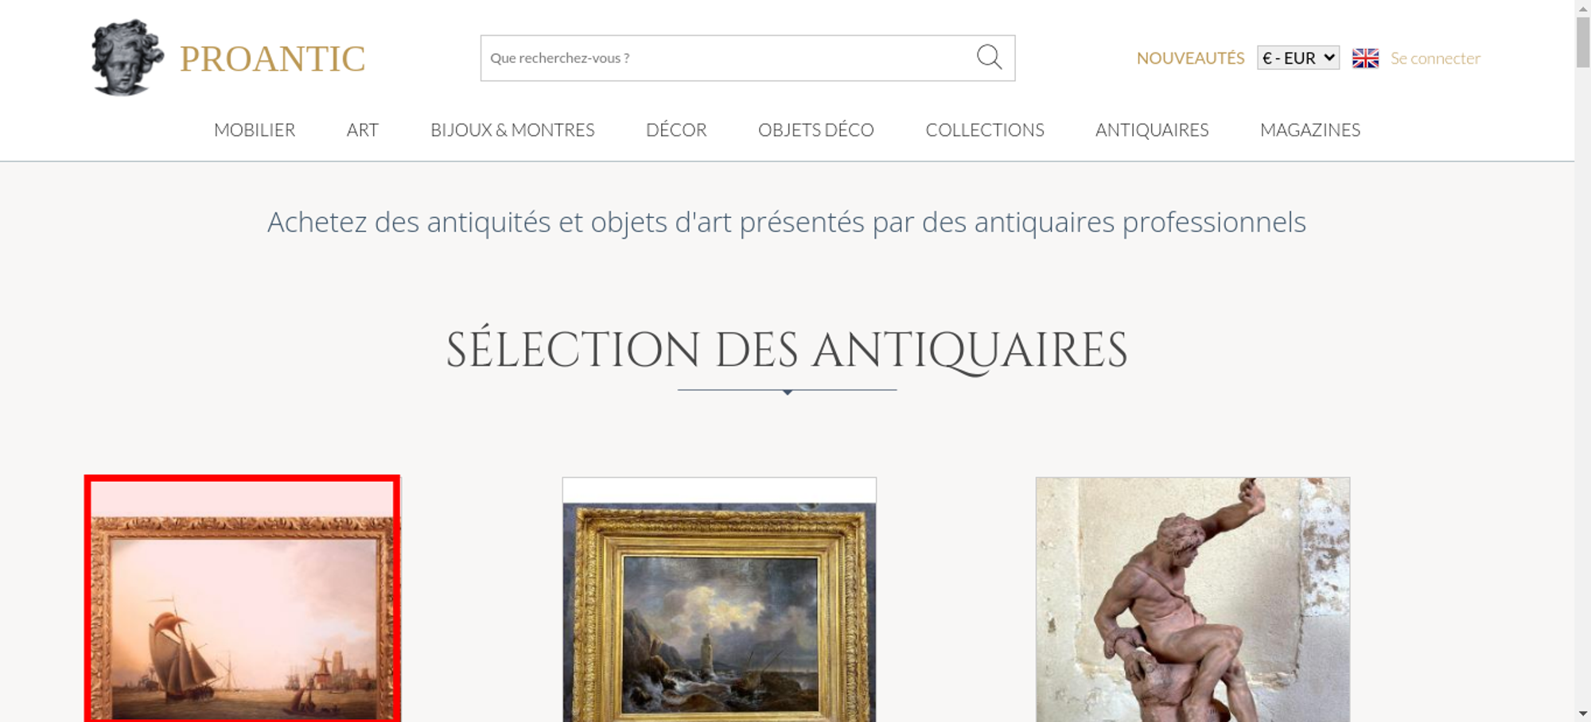The width and height of the screenshot is (1591, 722).
Task: Click the PROANTIC wordmark link
Action: click(272, 59)
